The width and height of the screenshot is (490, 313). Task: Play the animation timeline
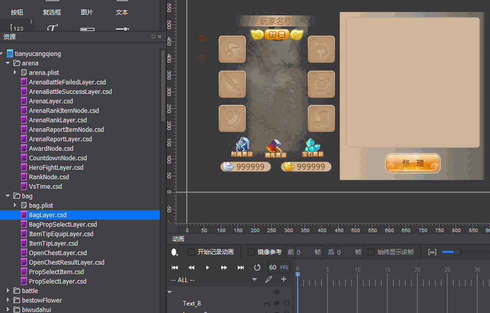(207, 268)
